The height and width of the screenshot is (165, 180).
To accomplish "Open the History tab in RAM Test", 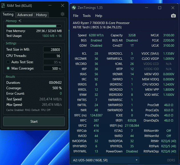I will (41, 15).
